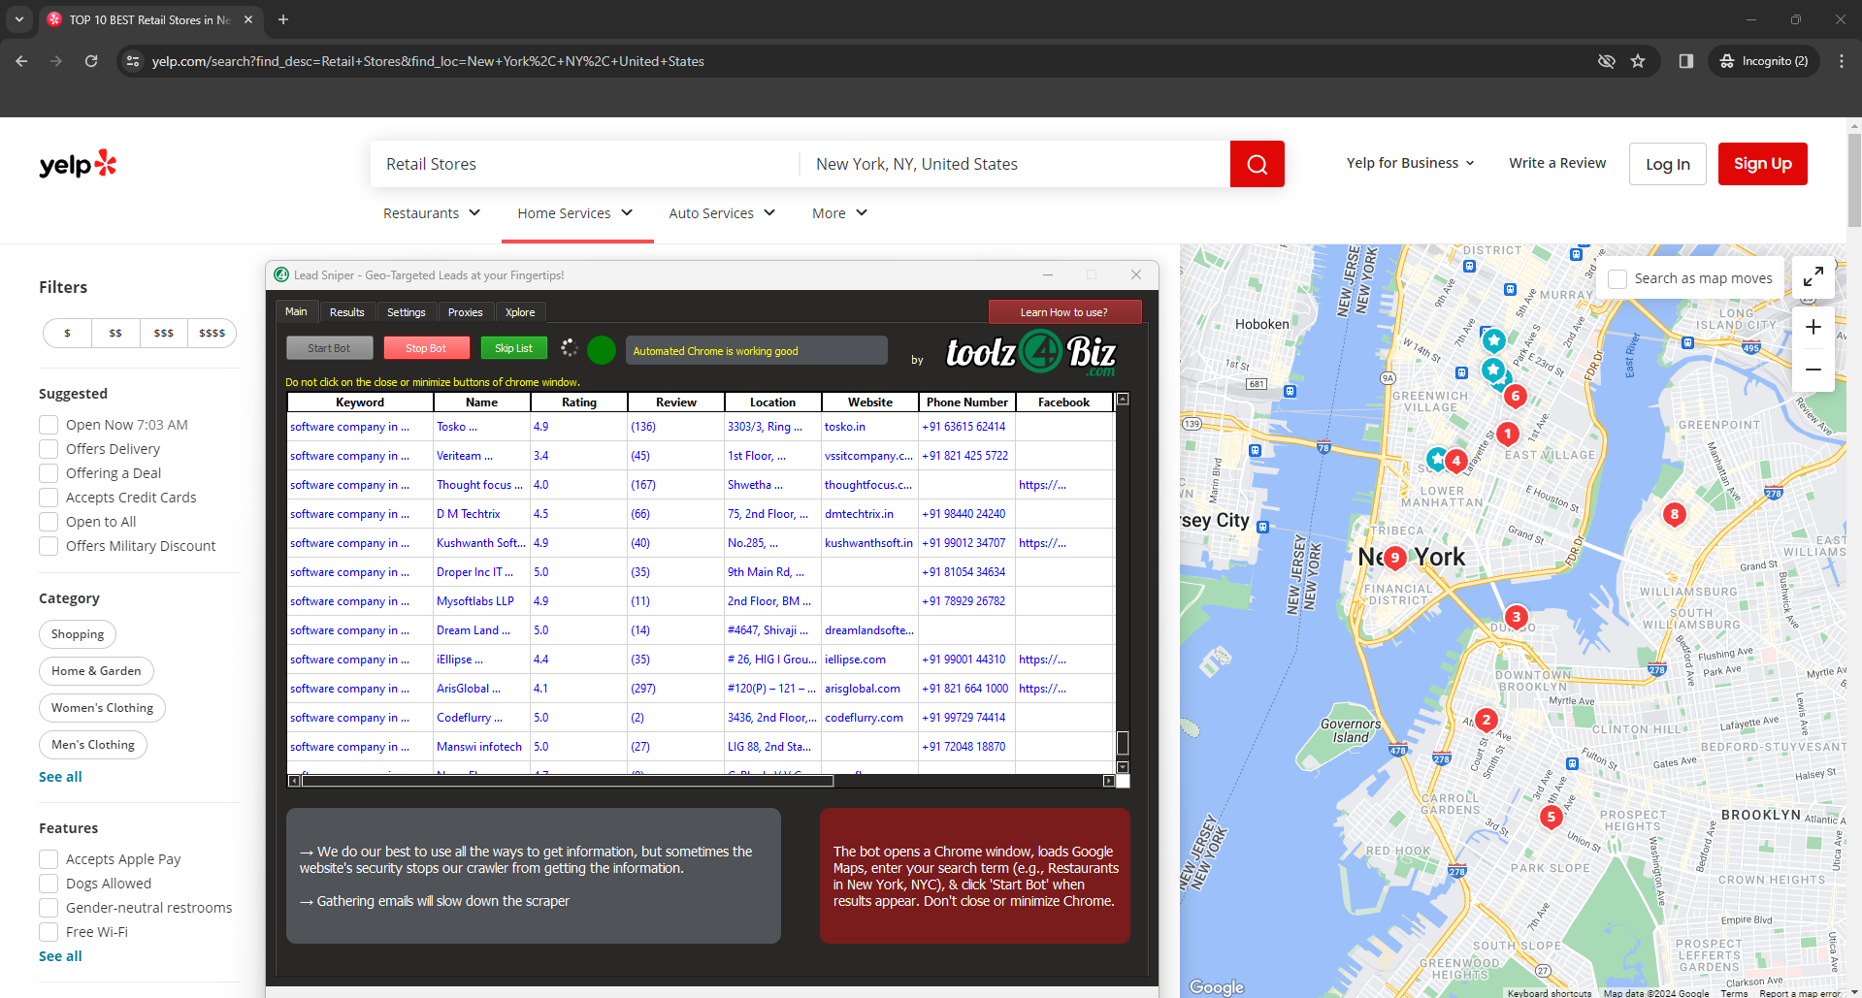
Task: Toggle Accepts Apple Pay checkbox
Action: coord(49,859)
